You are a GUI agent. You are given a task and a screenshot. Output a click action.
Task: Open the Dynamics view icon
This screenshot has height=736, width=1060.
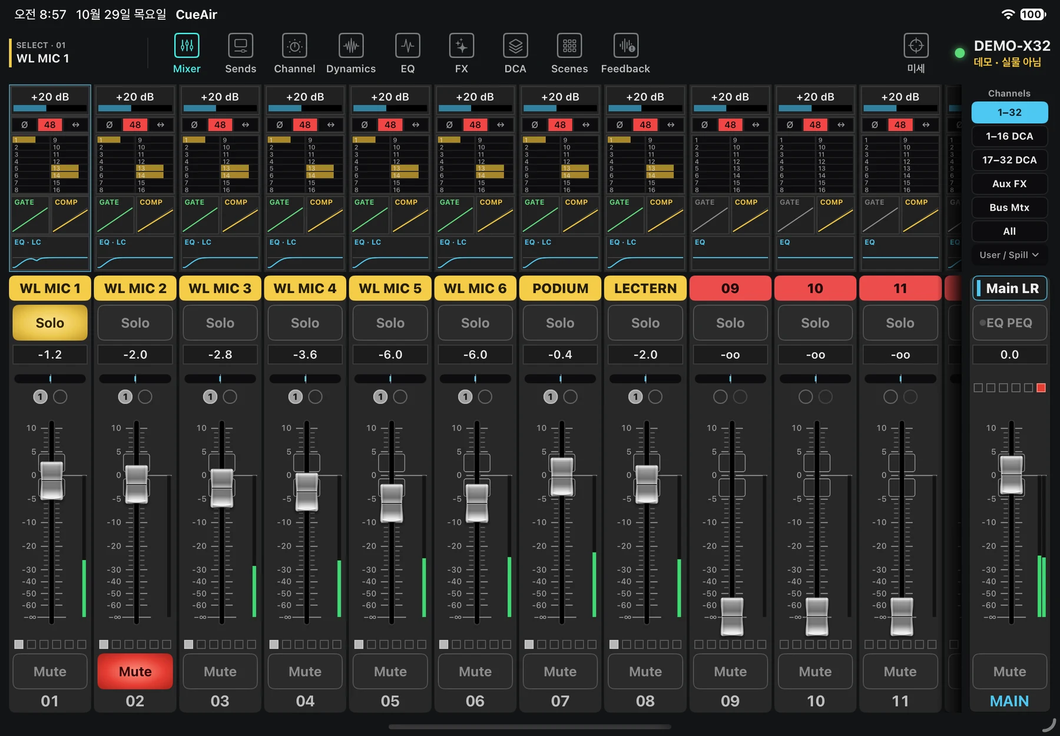pos(351,46)
